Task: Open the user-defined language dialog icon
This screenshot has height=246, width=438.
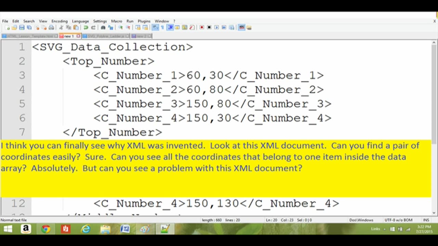Action: tap(177, 28)
